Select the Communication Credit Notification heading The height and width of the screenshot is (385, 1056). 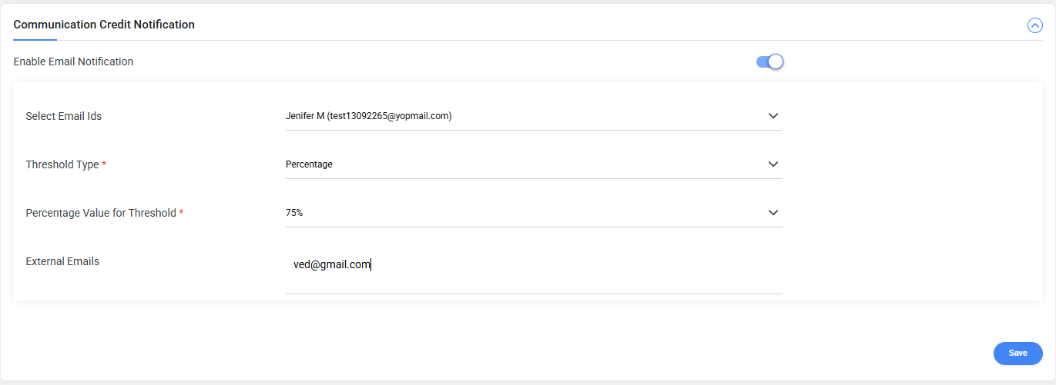click(104, 25)
